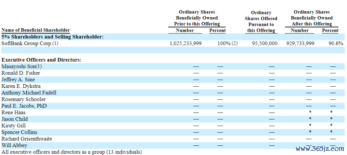The image size is (347, 155).
Task: Click the 95,500,000 shares offered value
Action: tap(265, 43)
